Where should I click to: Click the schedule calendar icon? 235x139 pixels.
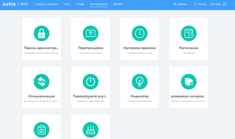(x=189, y=33)
